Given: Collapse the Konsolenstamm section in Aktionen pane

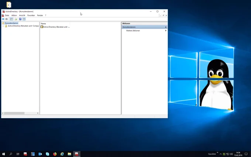Looking at the screenshot, I should (x=166, y=27).
